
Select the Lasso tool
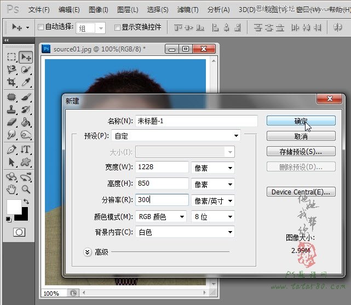coord(11,70)
